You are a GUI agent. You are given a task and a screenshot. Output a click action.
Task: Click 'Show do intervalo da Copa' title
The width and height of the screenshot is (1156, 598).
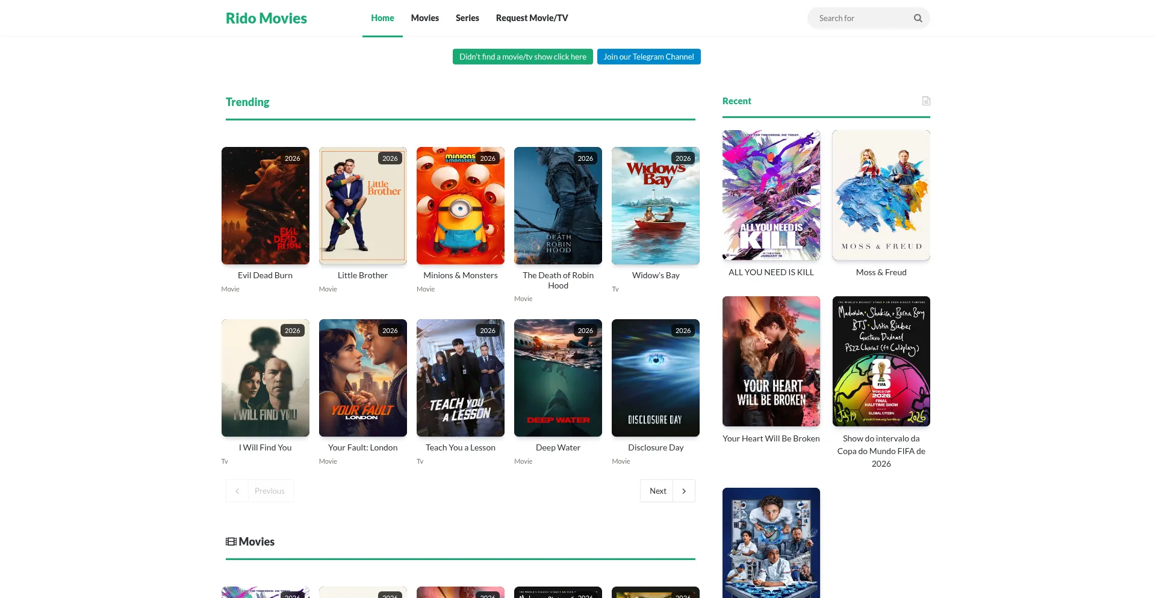881,451
